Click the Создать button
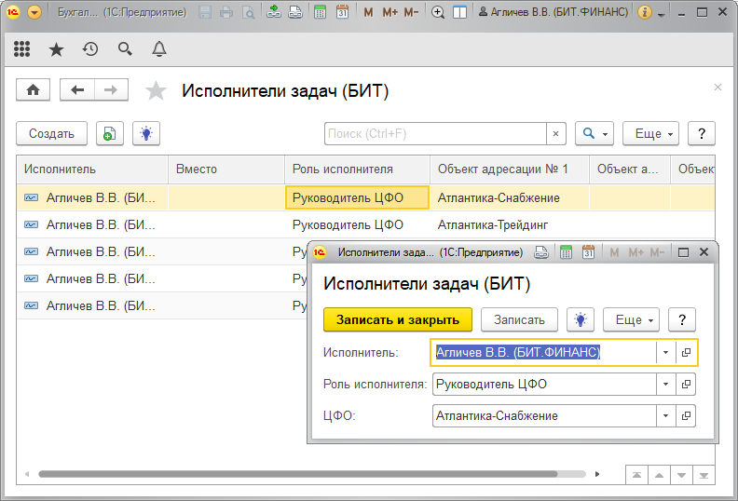 tap(51, 134)
